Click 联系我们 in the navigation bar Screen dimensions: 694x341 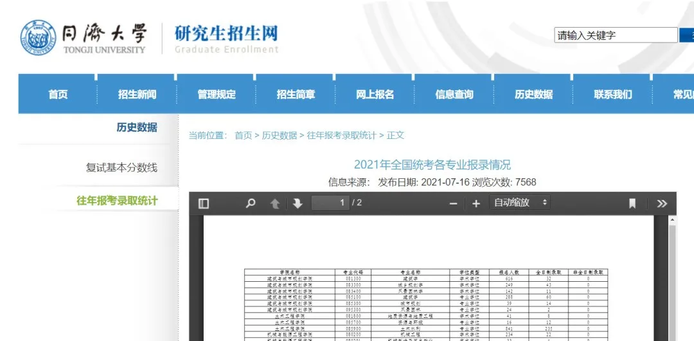(x=613, y=95)
